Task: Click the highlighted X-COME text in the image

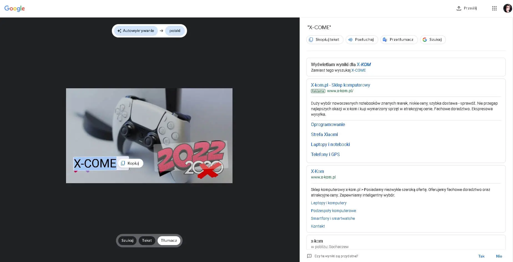Action: [95, 163]
